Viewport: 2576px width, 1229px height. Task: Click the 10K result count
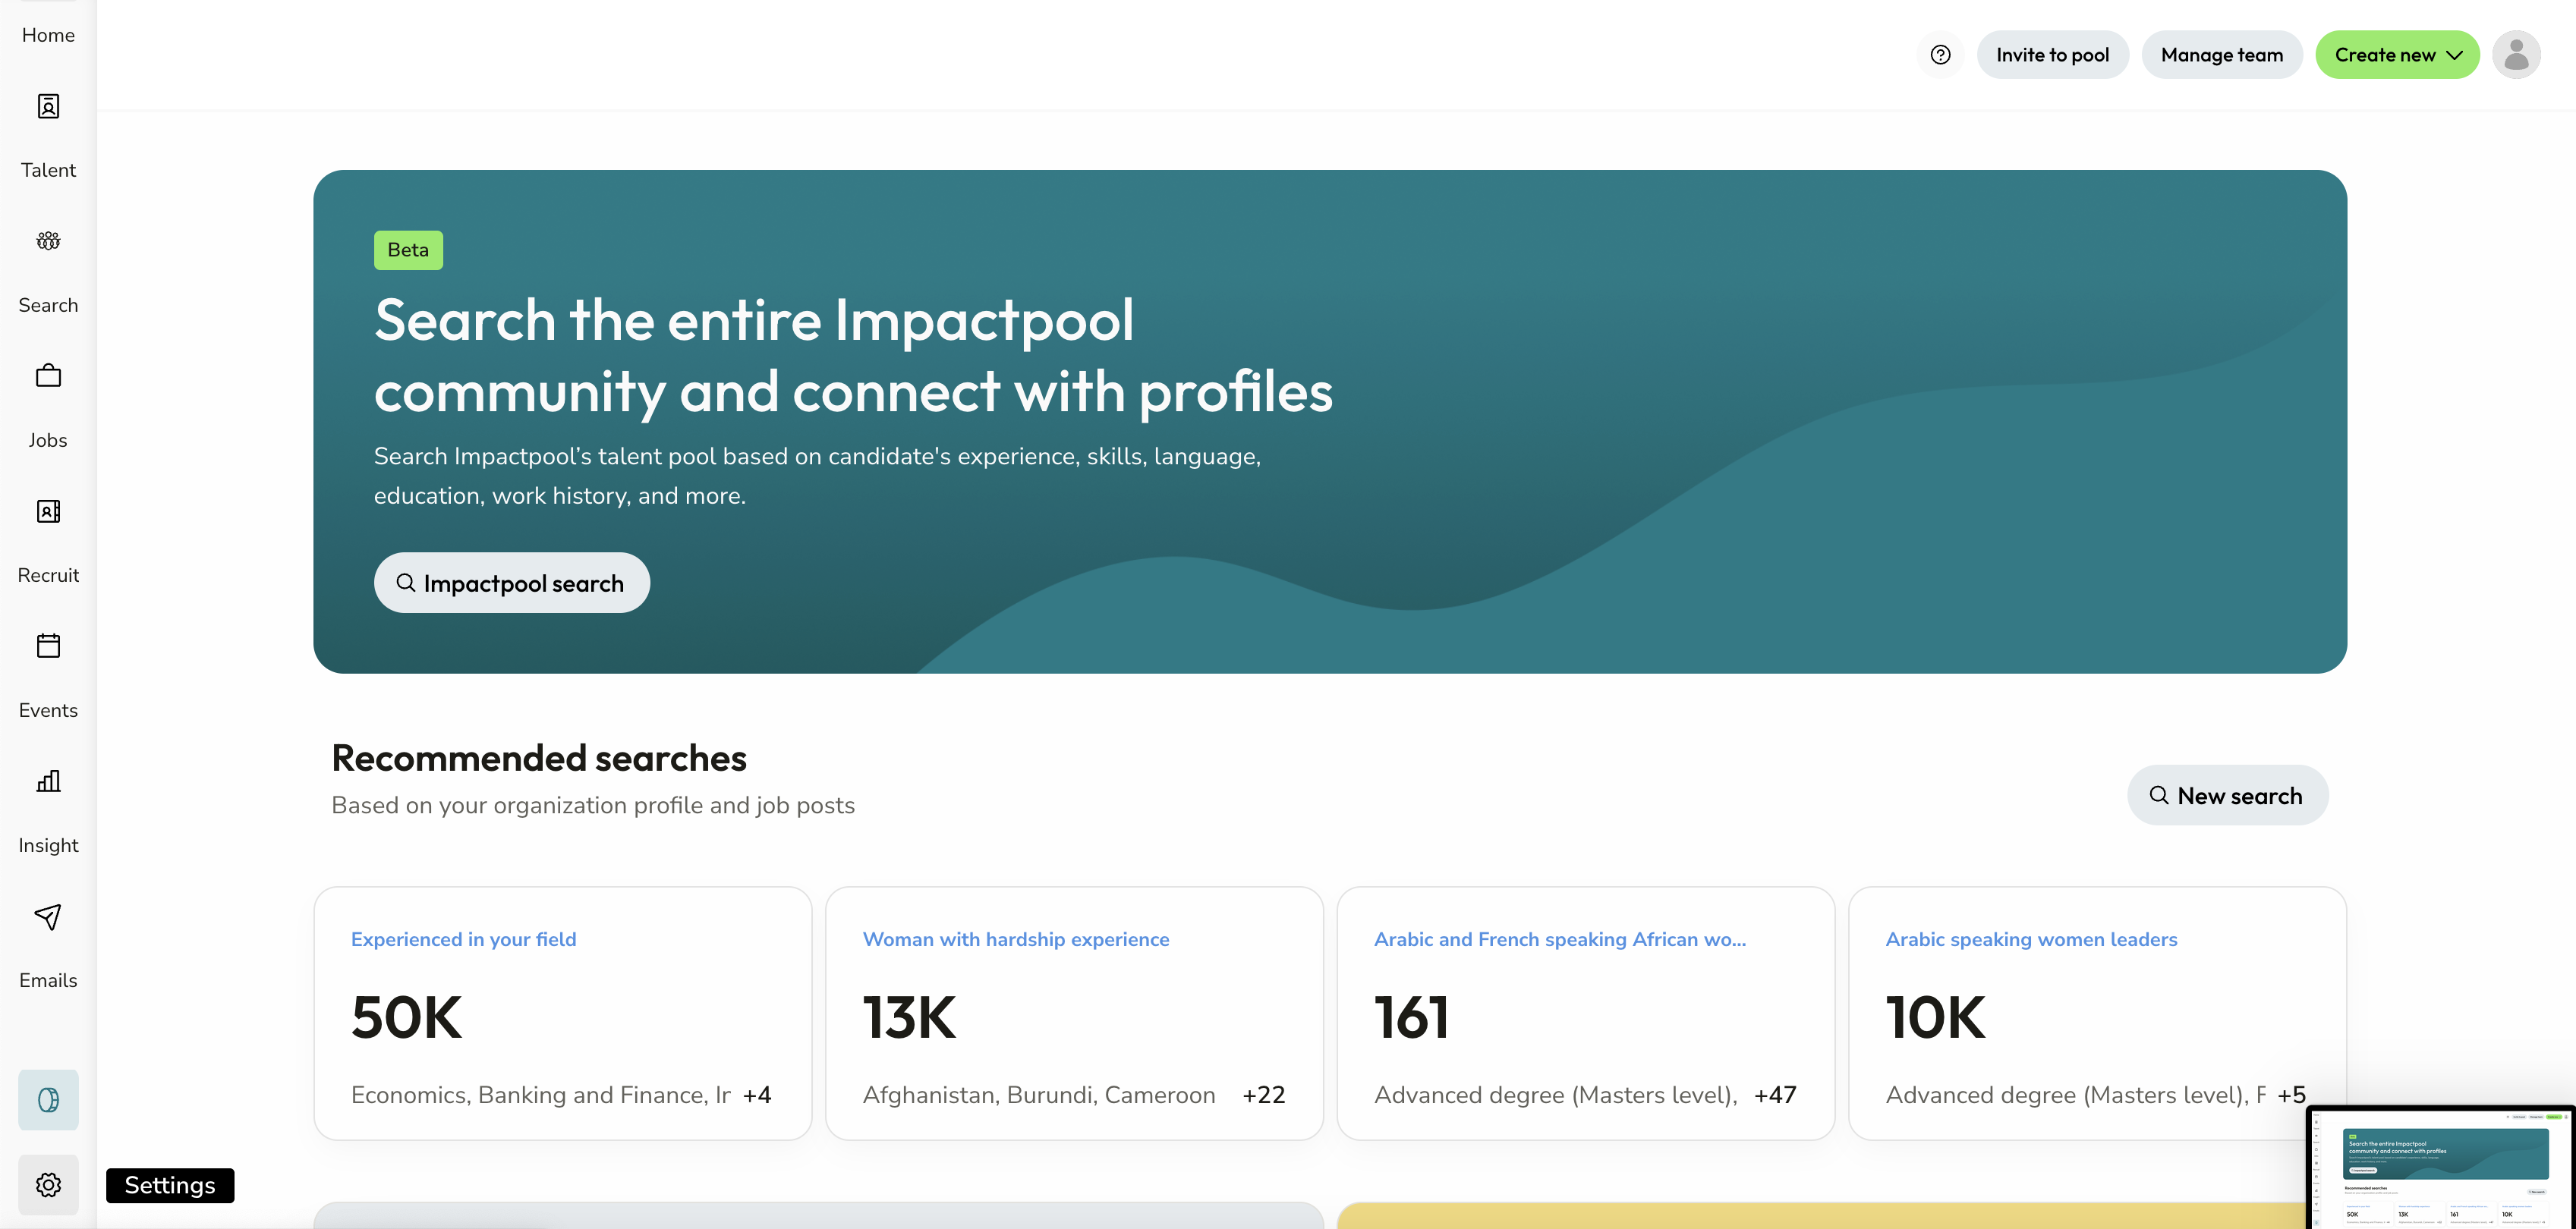coord(1935,1017)
